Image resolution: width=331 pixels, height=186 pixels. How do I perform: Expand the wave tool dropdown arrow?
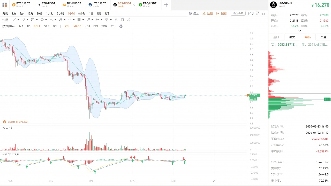pos(55,20)
